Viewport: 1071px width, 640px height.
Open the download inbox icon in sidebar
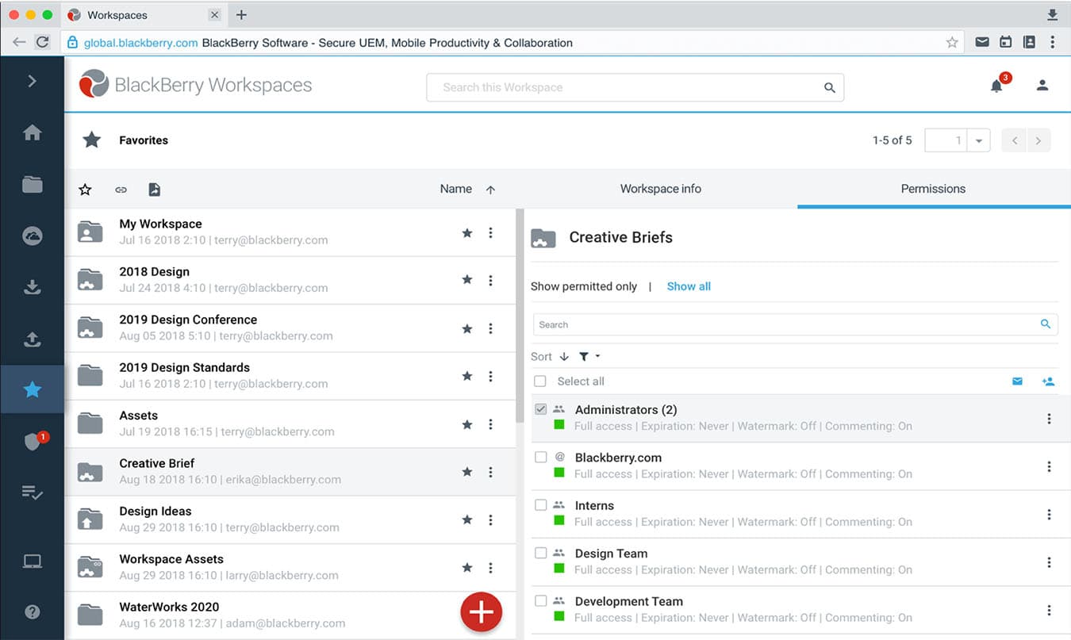(x=33, y=287)
